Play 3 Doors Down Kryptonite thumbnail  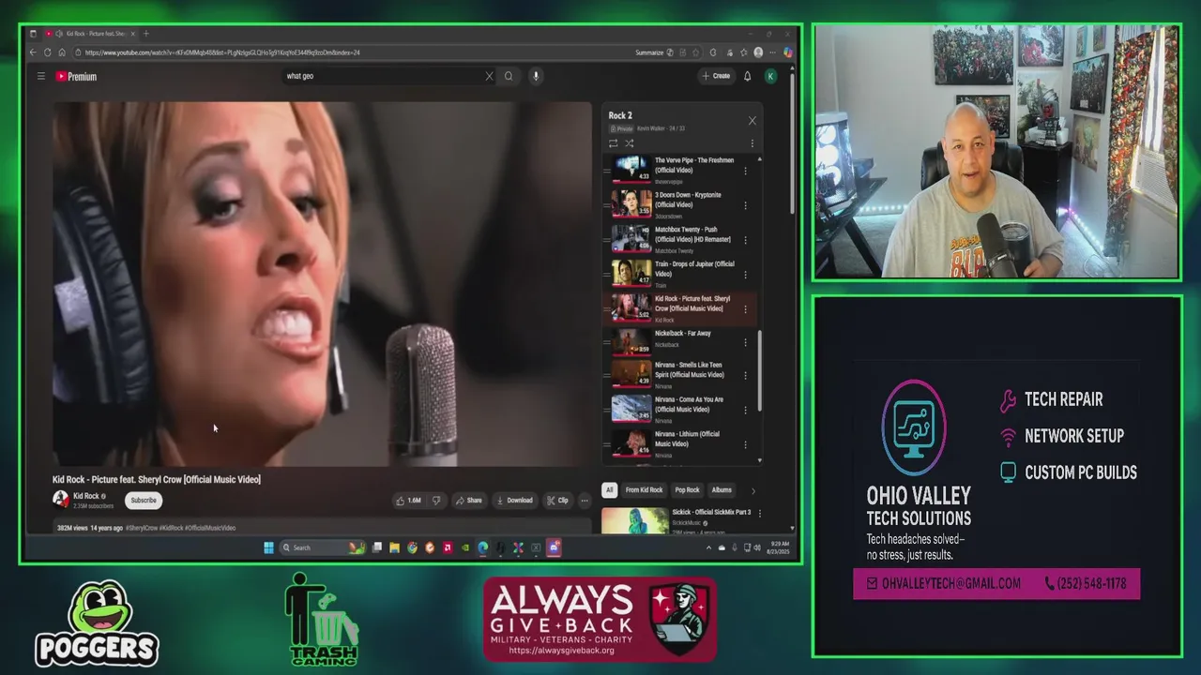[x=631, y=204]
